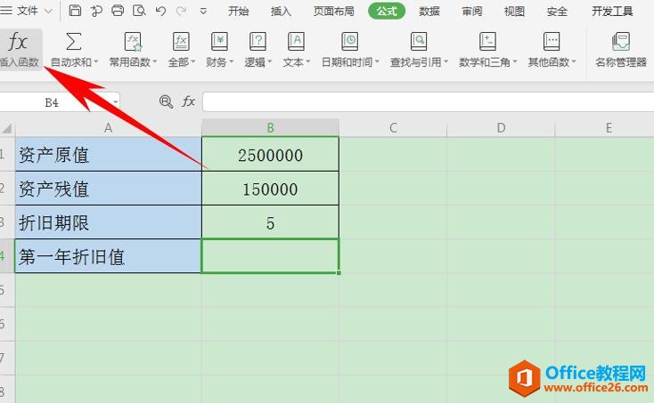Viewport: 654px width, 403px height.
Task: Select column B header
Action: 270,128
